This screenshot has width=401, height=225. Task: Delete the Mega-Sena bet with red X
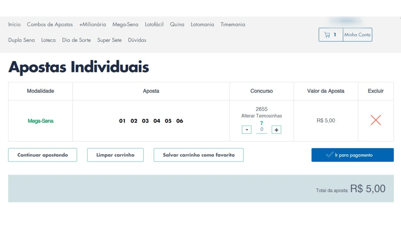tap(376, 120)
